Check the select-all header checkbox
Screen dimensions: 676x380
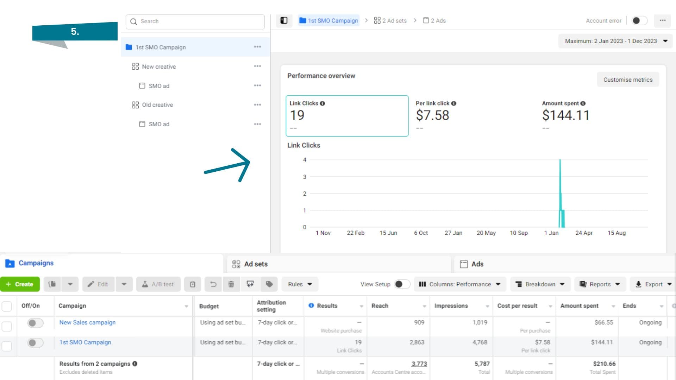7,306
